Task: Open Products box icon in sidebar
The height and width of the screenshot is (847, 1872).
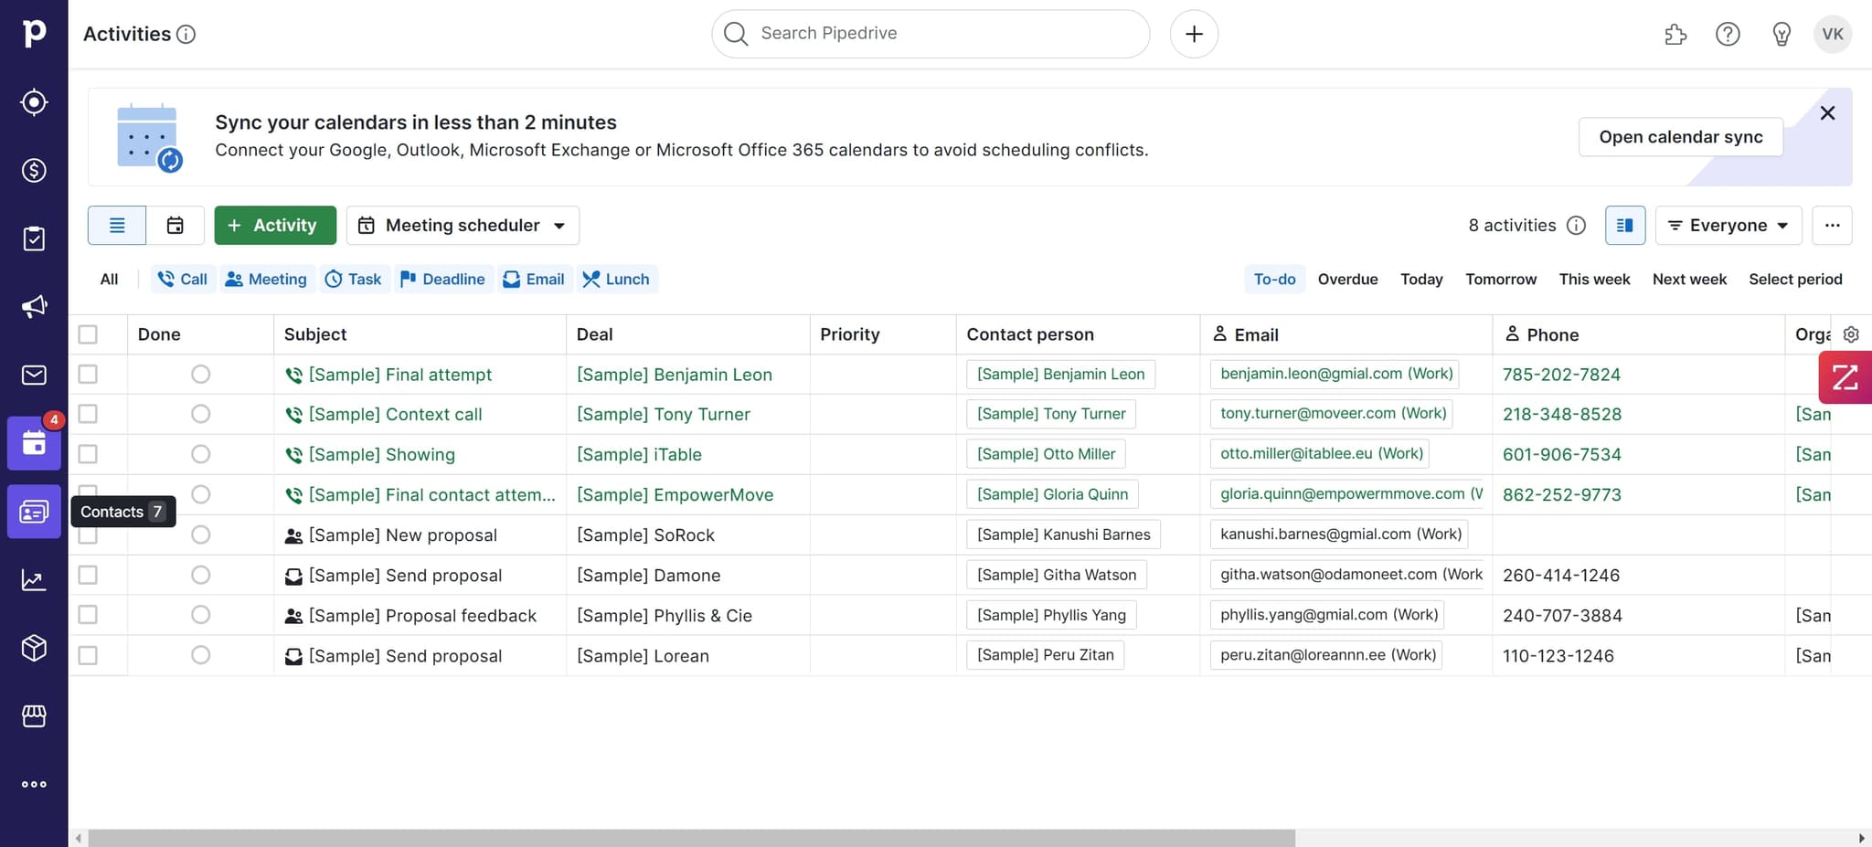Action: [34, 648]
